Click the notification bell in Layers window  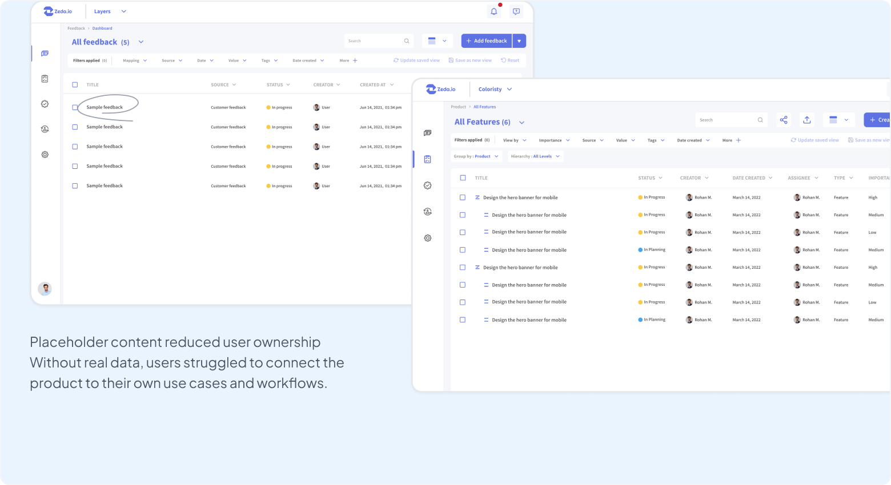[x=494, y=11]
